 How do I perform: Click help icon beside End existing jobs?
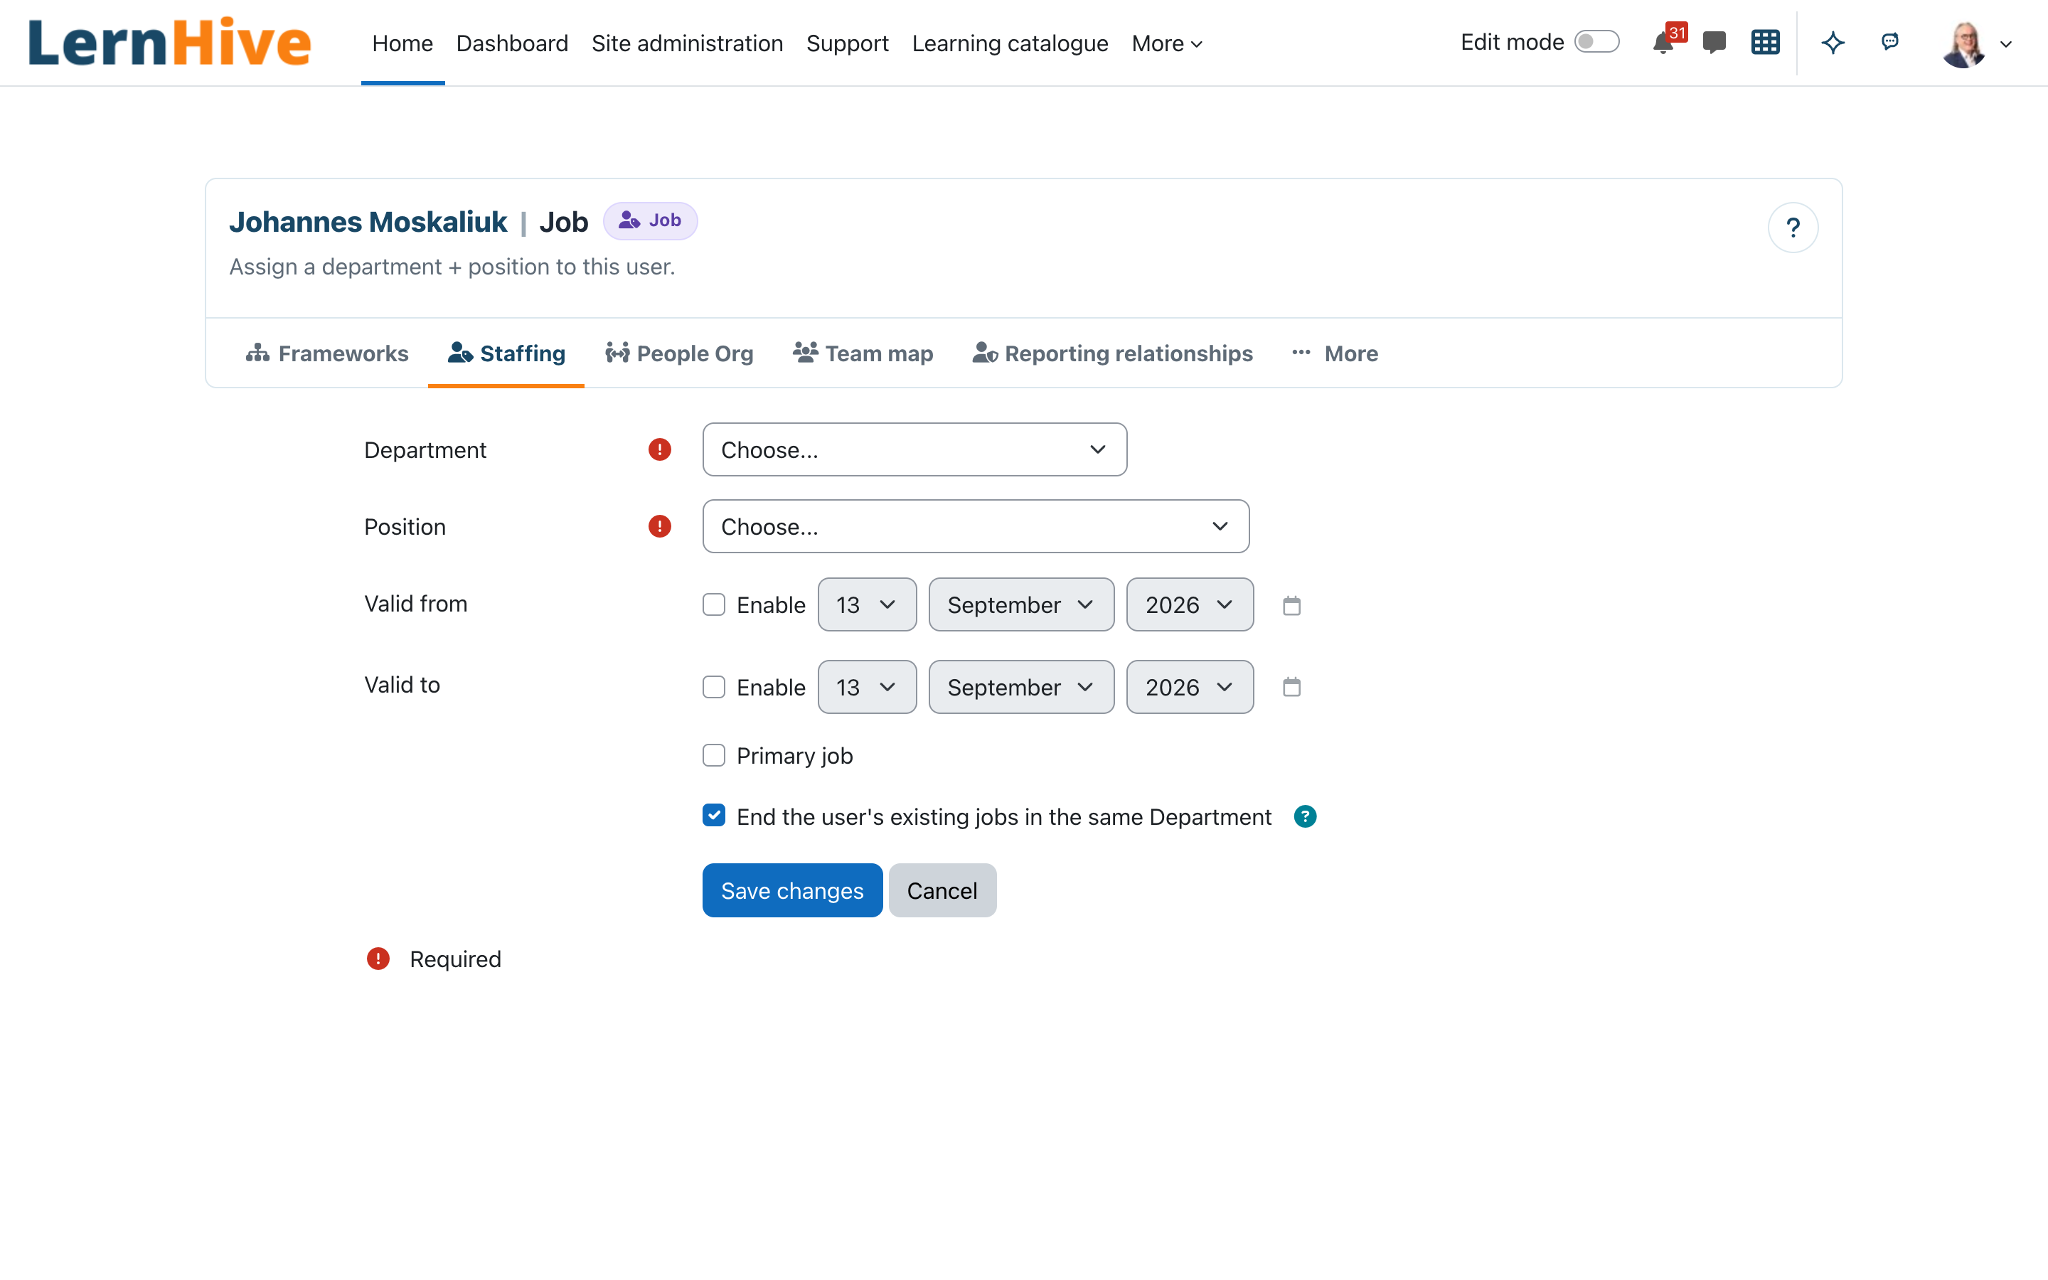point(1305,816)
